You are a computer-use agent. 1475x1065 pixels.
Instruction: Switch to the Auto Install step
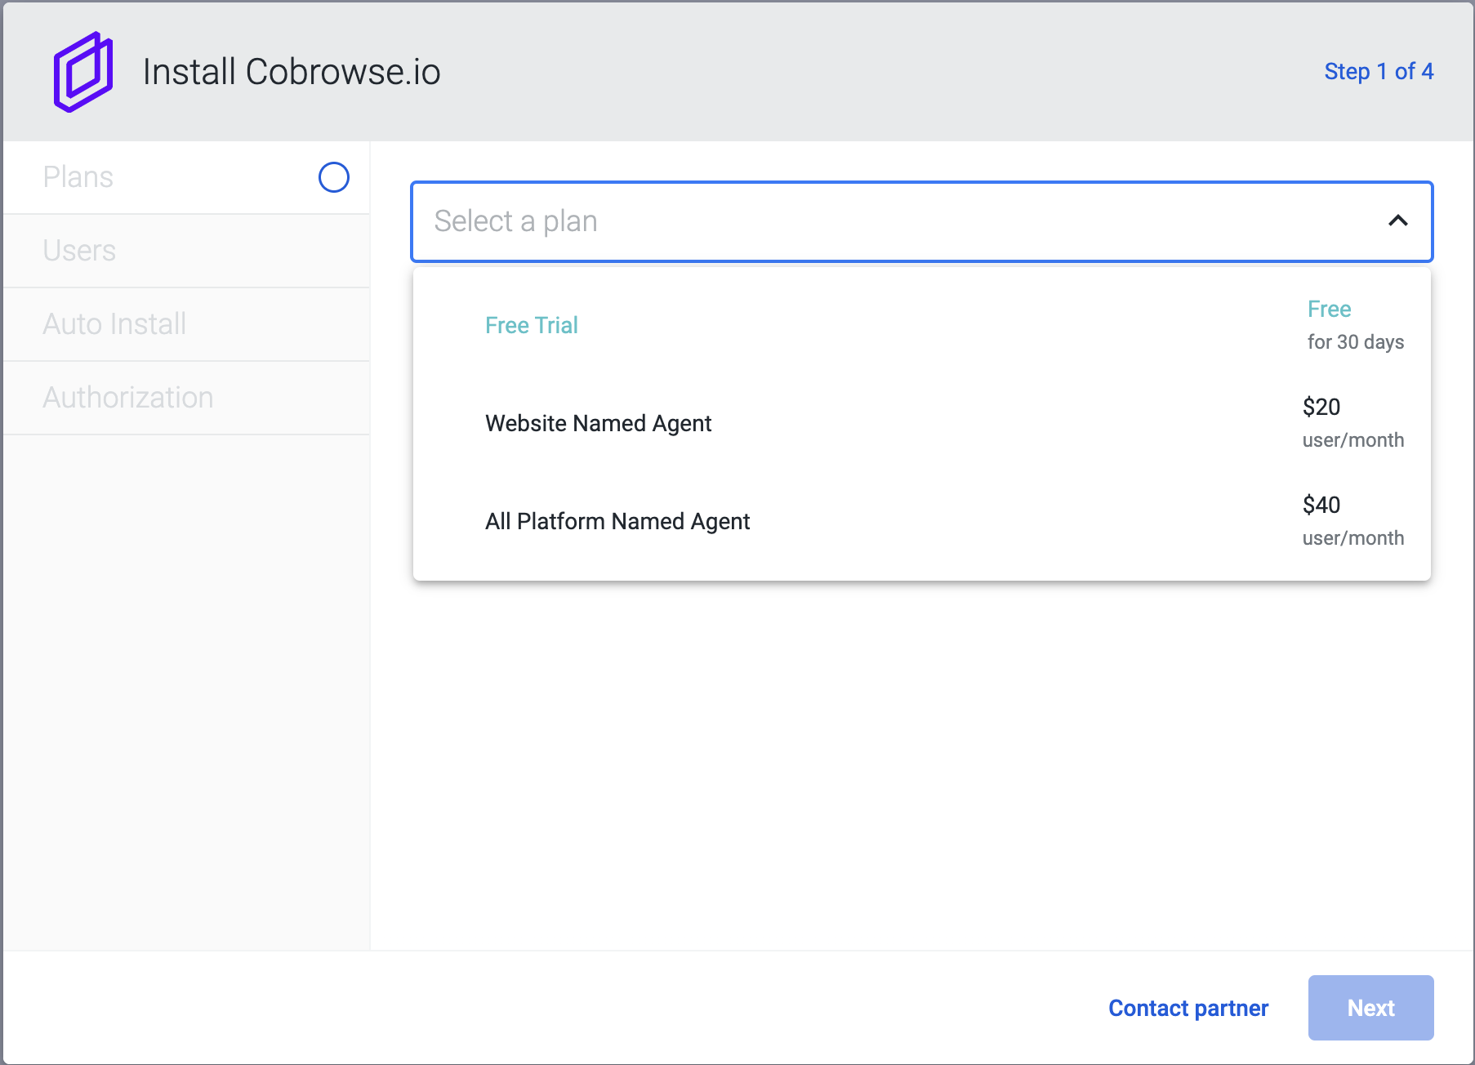click(x=114, y=324)
